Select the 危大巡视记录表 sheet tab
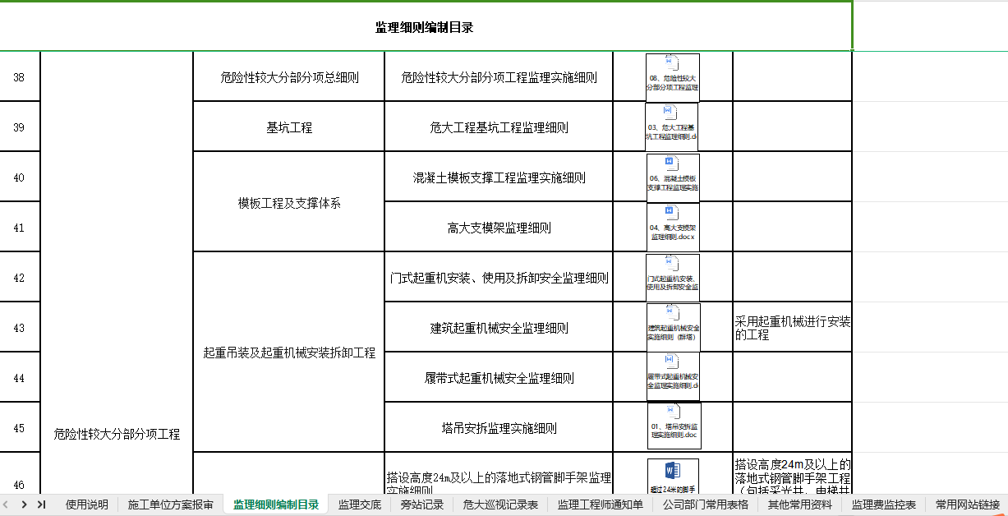1008x516 pixels. click(x=500, y=504)
